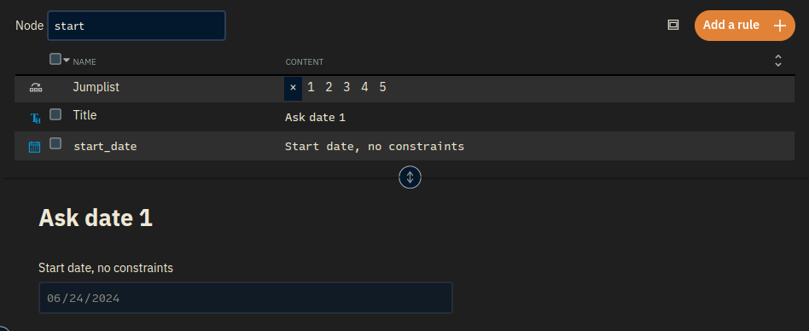The image size is (809, 331).
Task: Check the start_date row checkbox
Action: [x=55, y=143]
